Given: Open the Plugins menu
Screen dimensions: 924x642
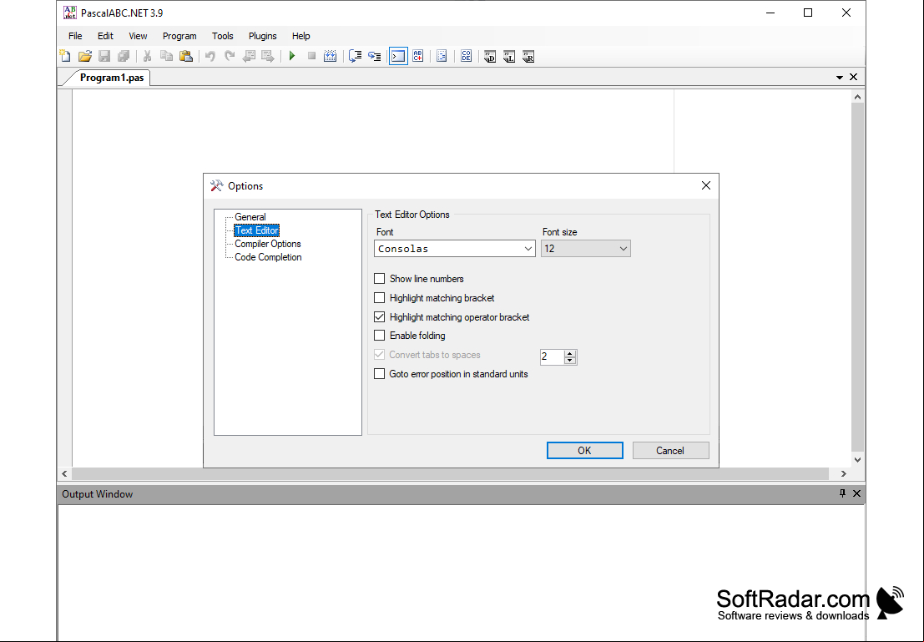Looking at the screenshot, I should point(263,36).
